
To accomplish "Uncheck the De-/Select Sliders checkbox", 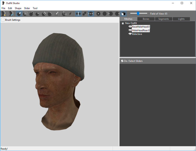I will 122,61.
